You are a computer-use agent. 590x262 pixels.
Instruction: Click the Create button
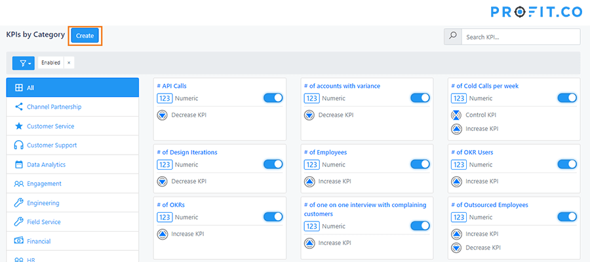(x=85, y=35)
